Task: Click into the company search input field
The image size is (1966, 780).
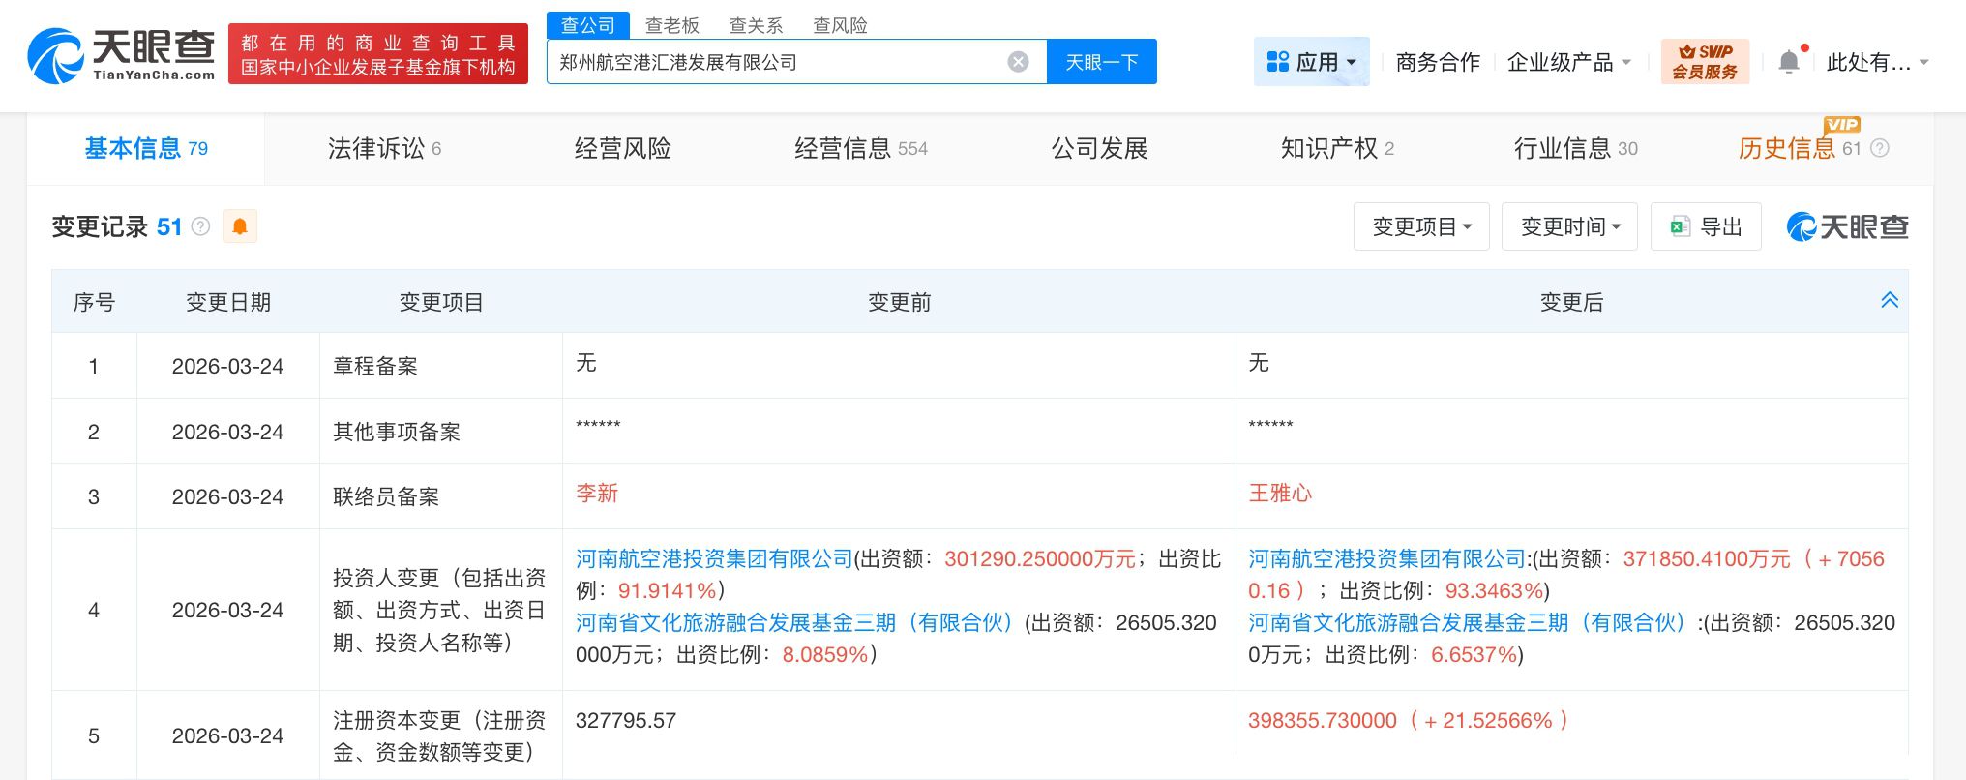Action: [774, 62]
